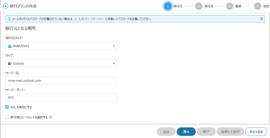270x138 pixels.
Task: Click the サーバー名 field with imap-mail.outlook.com
Action: [61, 81]
